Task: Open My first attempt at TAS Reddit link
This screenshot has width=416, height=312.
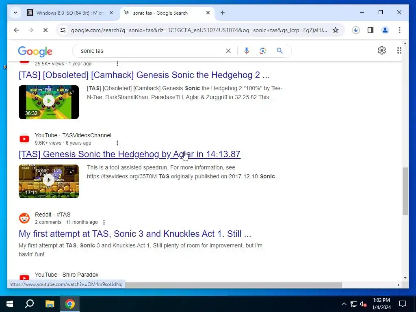Action: [135, 234]
